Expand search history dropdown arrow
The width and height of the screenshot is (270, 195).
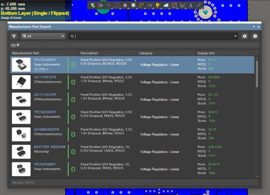[235, 36]
